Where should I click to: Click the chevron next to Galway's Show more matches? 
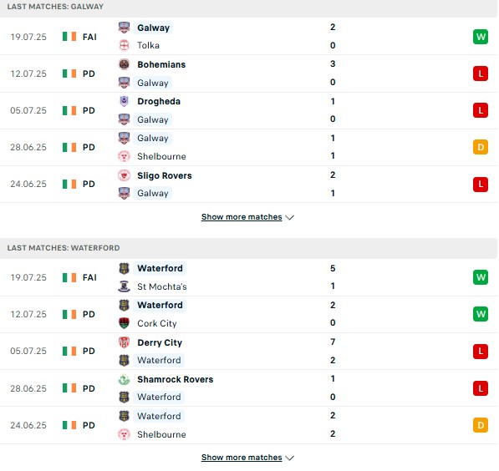[x=289, y=217]
